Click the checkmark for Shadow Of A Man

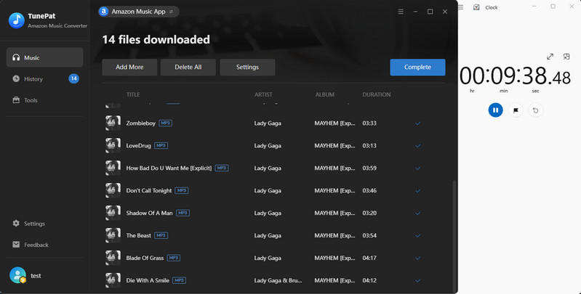pyautogui.click(x=418, y=213)
